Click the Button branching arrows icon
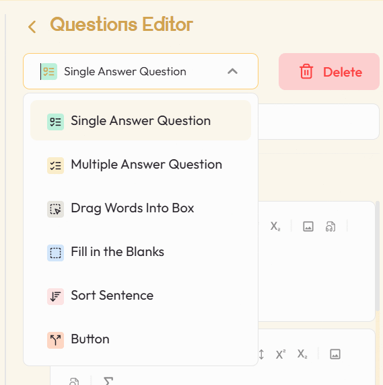Image resolution: width=383 pixels, height=385 pixels. [x=55, y=340]
